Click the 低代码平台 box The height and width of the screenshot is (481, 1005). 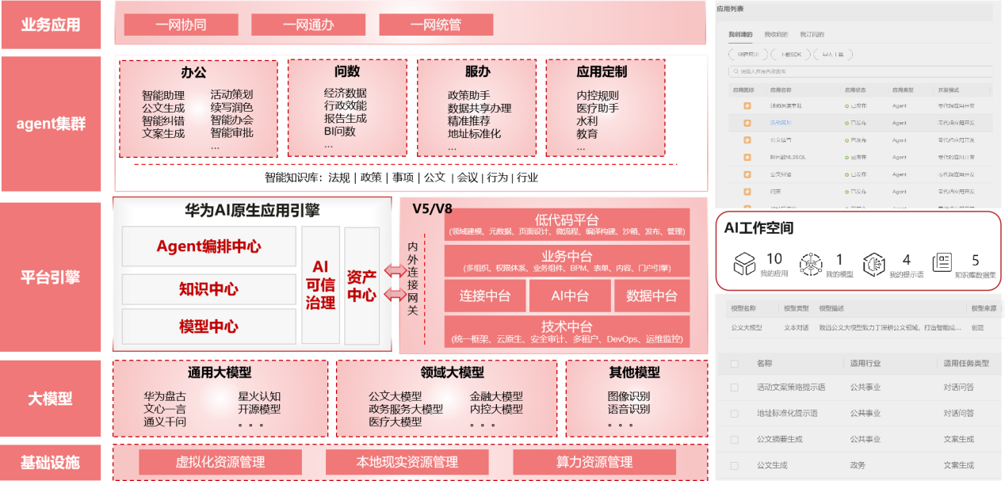tap(567, 224)
